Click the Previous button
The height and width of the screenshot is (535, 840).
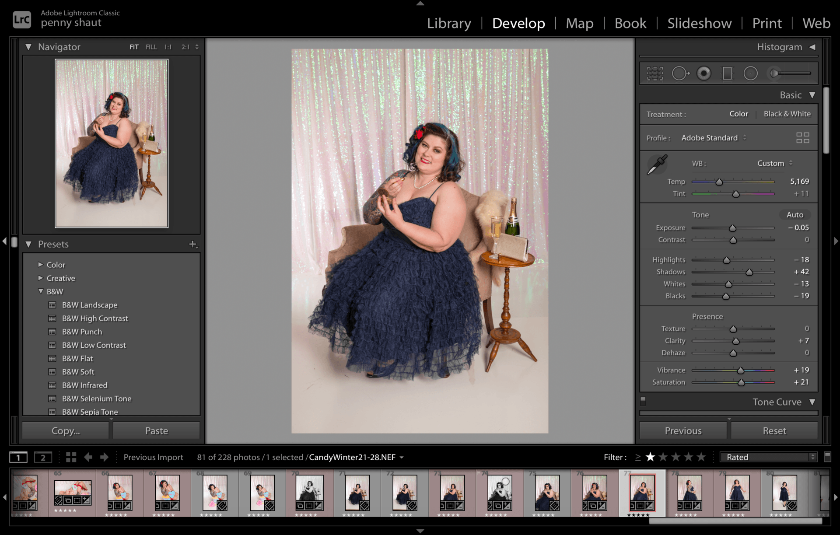[x=683, y=431]
